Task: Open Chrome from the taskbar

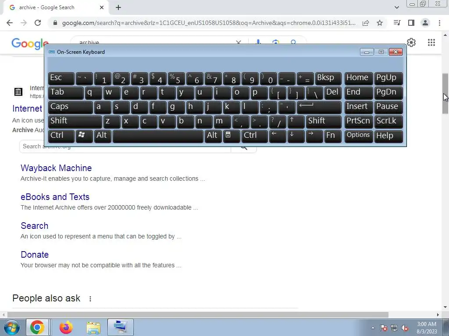Action: point(37,327)
